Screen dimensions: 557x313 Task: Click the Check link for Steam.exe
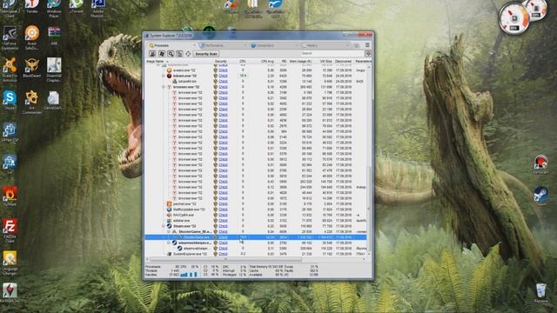pyautogui.click(x=223, y=226)
